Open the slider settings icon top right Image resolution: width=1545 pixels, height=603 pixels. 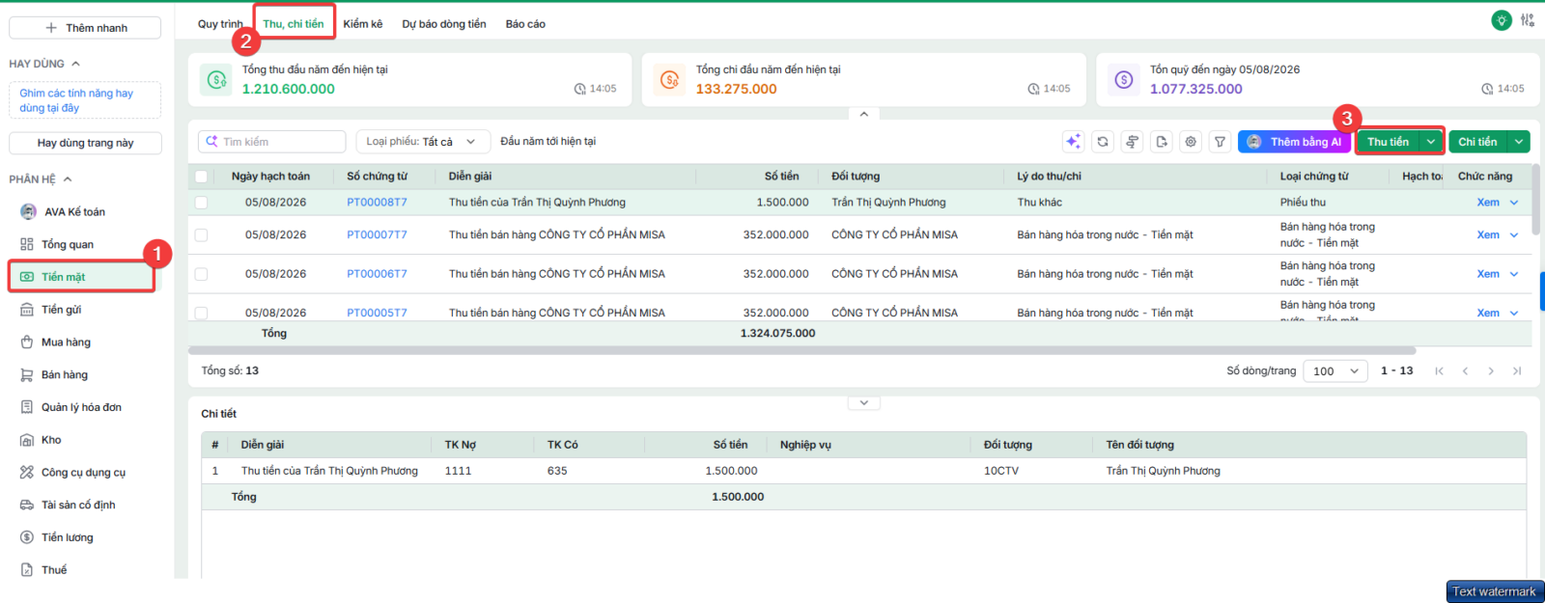1528,20
